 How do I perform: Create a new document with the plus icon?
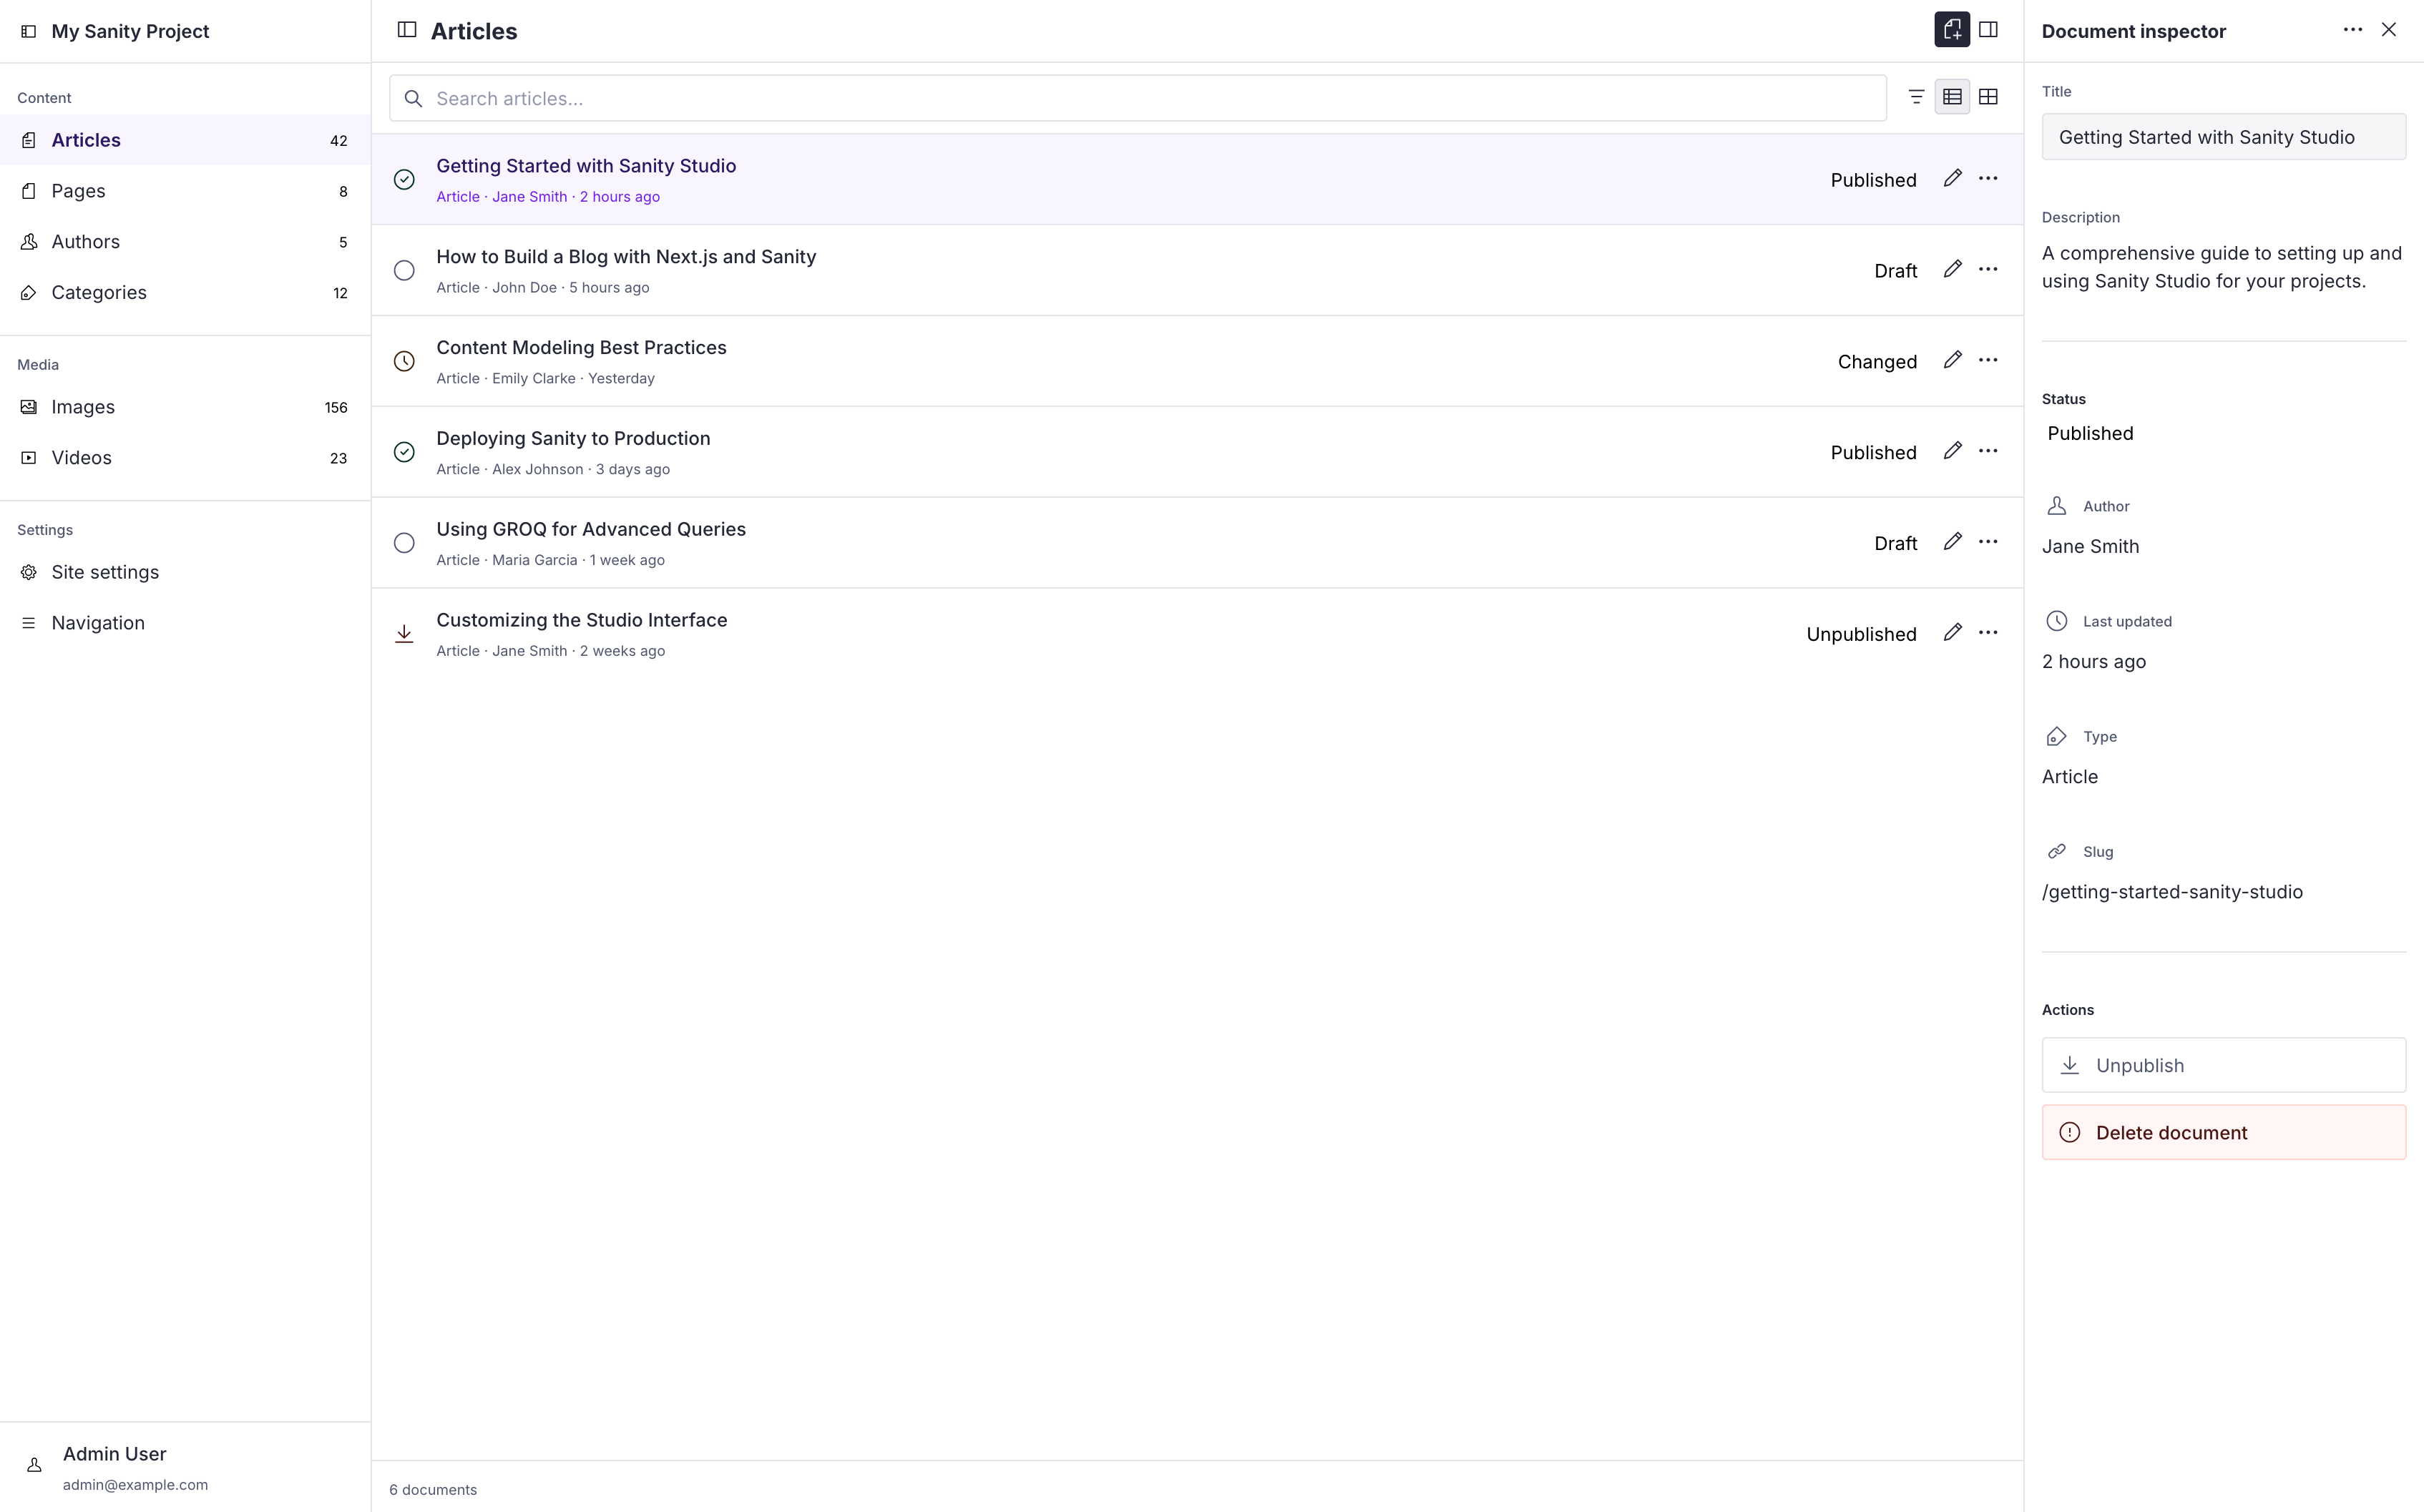tap(1952, 30)
